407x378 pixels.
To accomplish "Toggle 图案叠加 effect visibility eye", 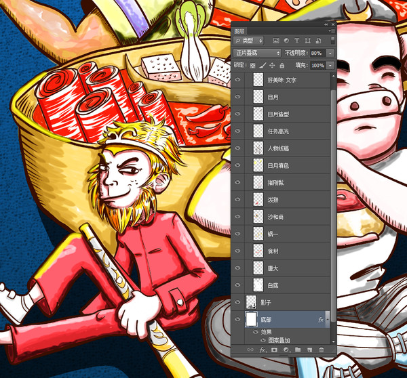I will coord(263,340).
